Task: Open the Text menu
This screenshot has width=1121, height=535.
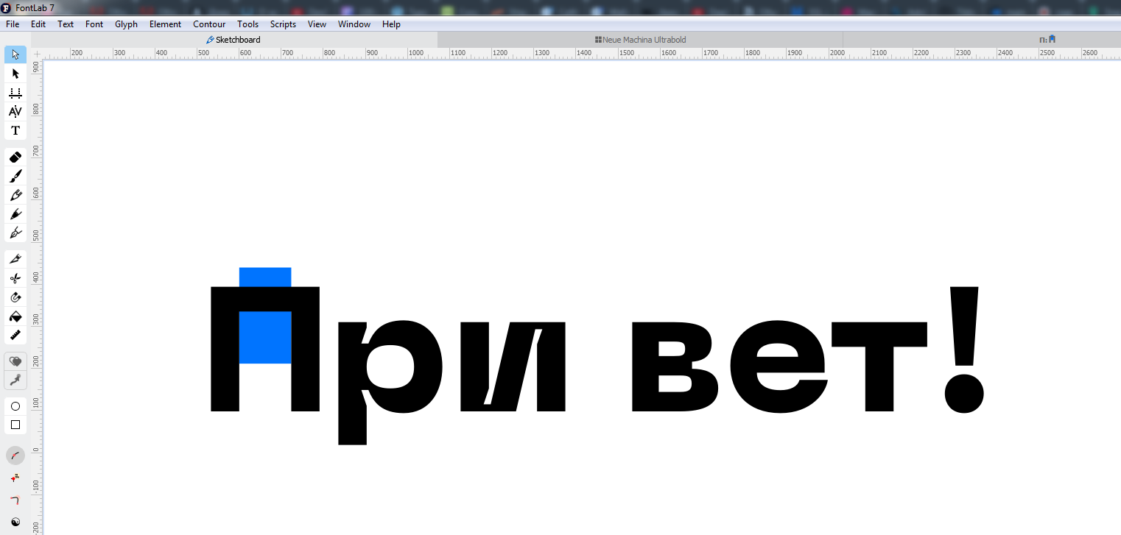Action: tap(66, 24)
